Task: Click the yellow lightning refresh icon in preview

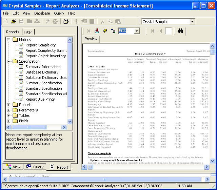Action: pyautogui.click(x=105, y=31)
